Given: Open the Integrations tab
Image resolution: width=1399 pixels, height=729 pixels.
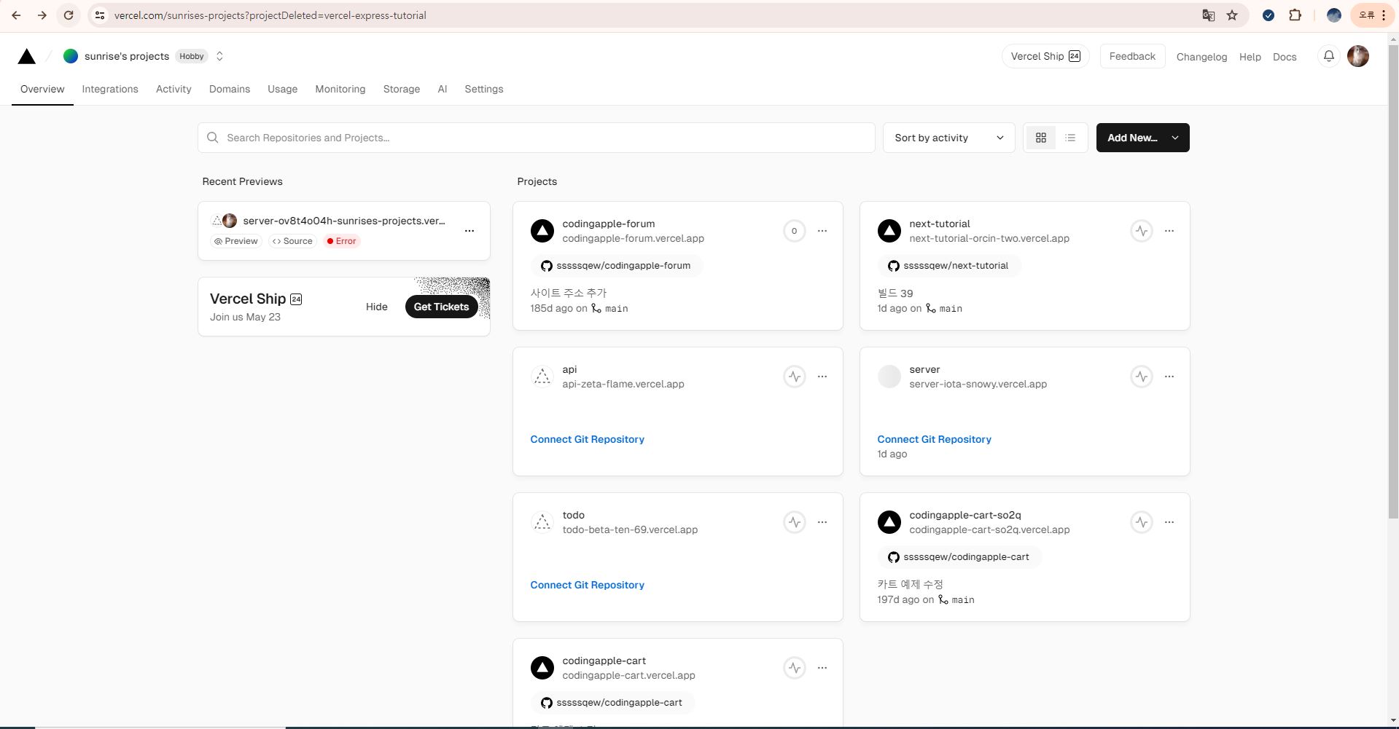Looking at the screenshot, I should point(110,89).
